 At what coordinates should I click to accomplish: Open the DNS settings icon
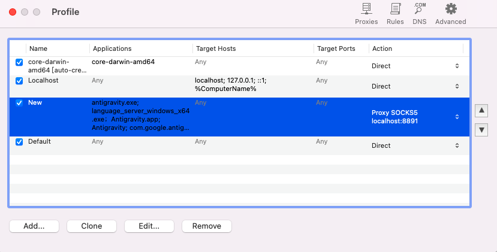(x=420, y=14)
